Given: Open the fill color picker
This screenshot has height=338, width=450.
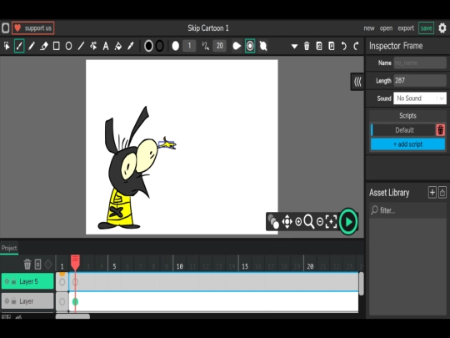Looking at the screenshot, I should coord(148,46).
